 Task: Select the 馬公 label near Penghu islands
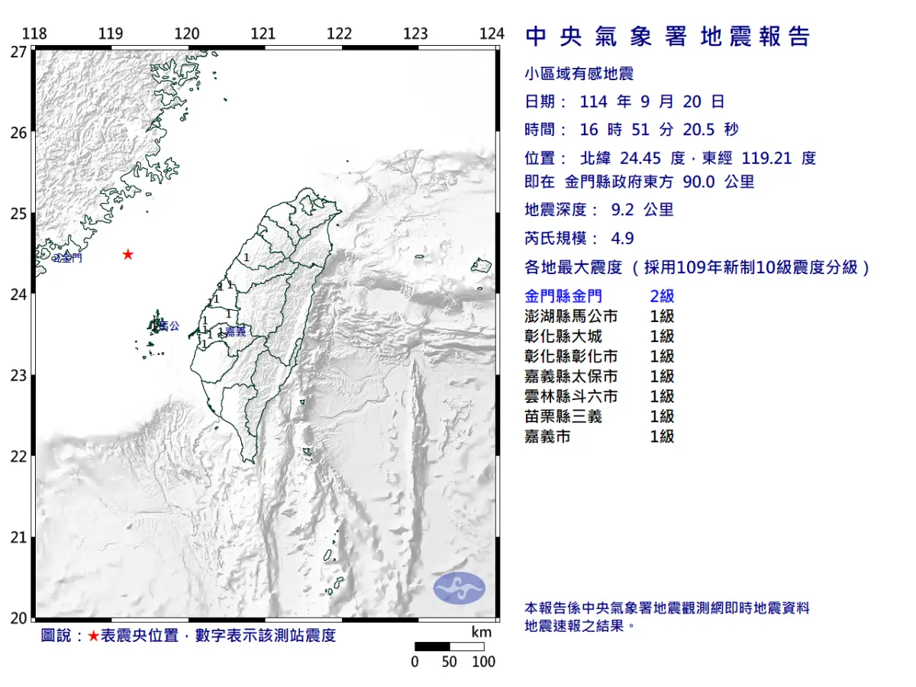click(169, 326)
